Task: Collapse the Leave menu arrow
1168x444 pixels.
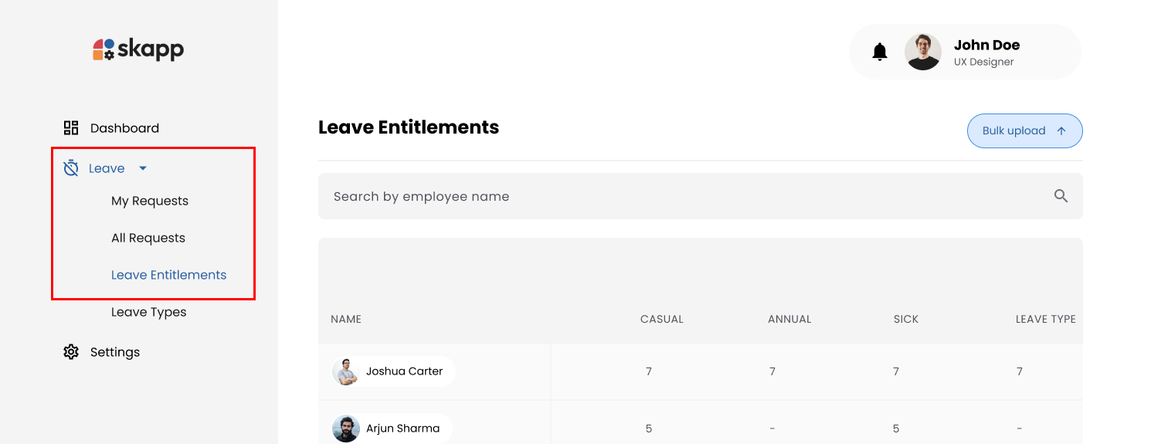Action: point(143,168)
